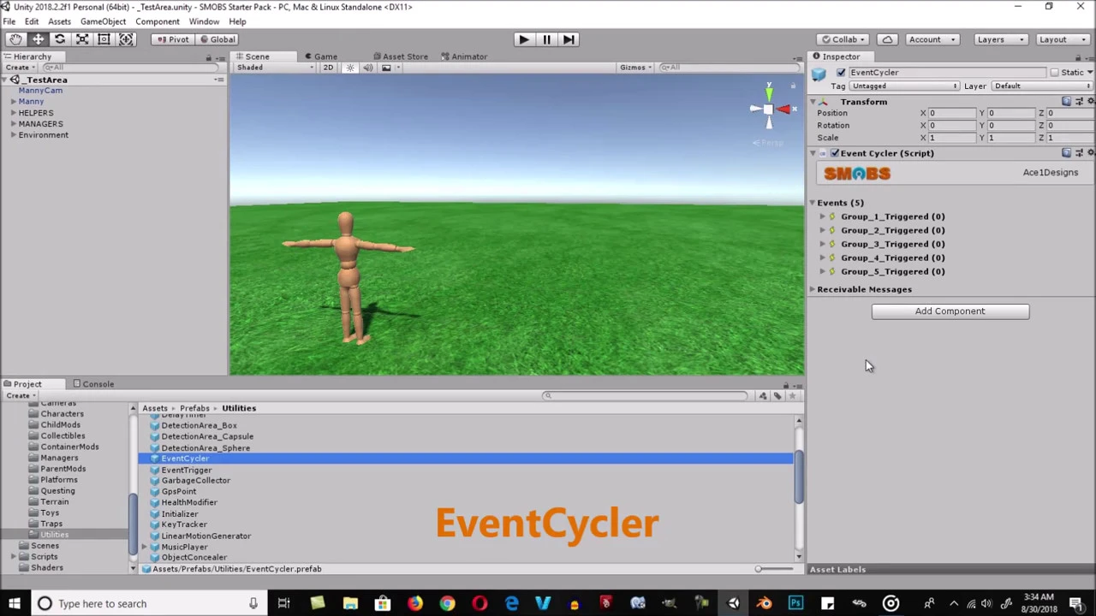Open Event Cycler component preset icon

pyautogui.click(x=1079, y=153)
